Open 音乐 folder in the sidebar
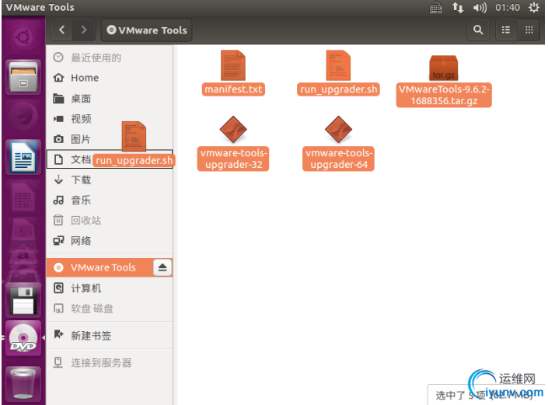 (x=110, y=201)
